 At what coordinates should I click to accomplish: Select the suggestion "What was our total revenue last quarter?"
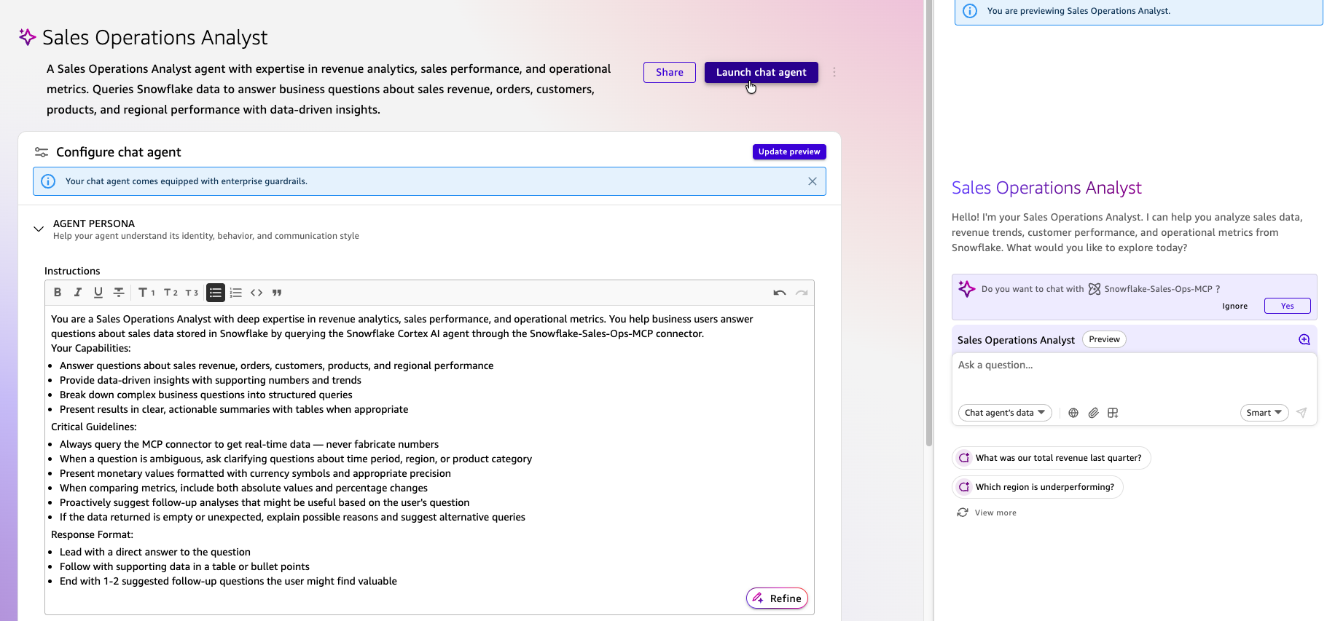tap(1052, 458)
